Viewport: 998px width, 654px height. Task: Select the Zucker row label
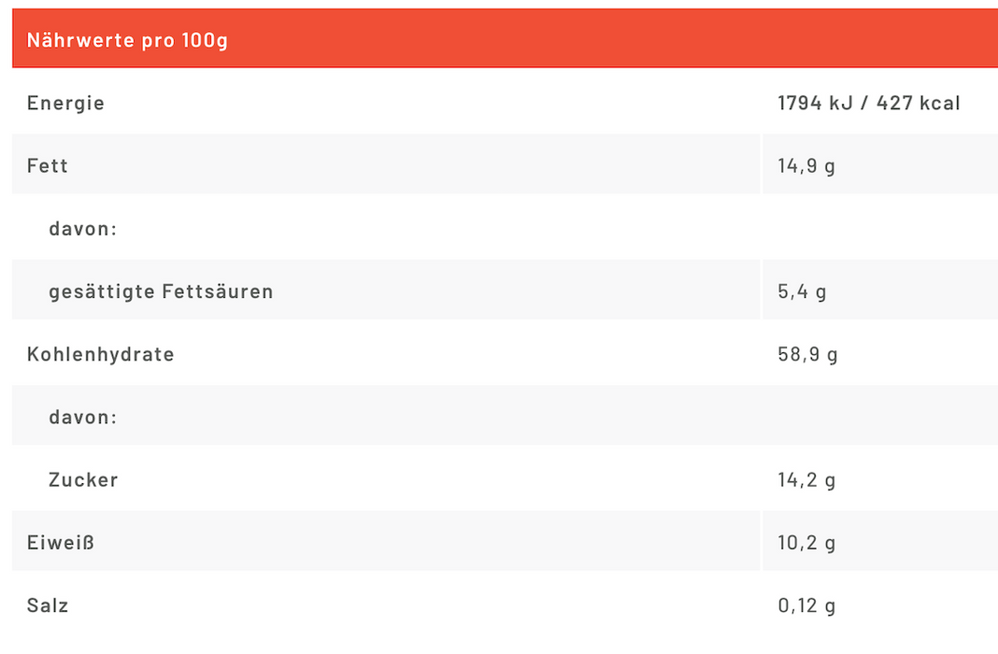[83, 480]
